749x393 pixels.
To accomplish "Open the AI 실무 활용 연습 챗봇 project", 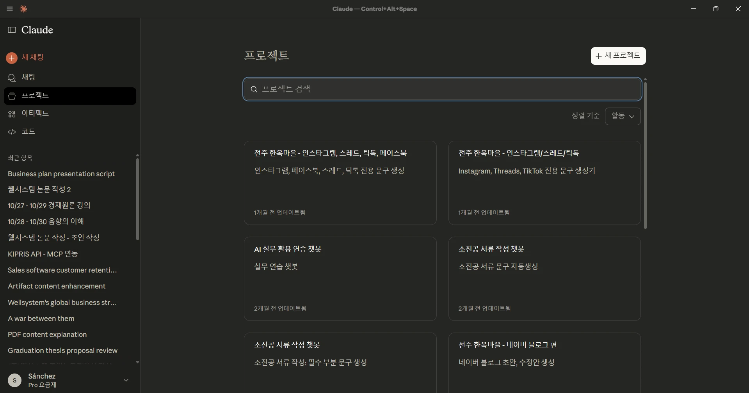I will pyautogui.click(x=340, y=278).
